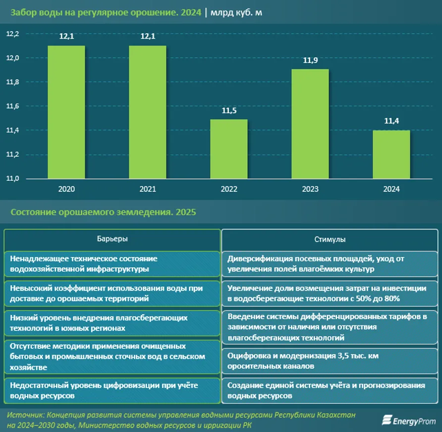Viewport: 442px width, 432px height.
Task: Click the EnergyProm logo icon
Action: click(387, 421)
